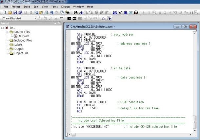The width and height of the screenshot is (200, 140).
Task: Create a new file with the toolbar icon
Action: [4, 12]
